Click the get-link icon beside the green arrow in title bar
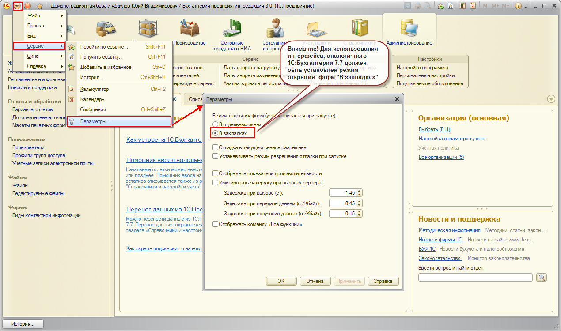Screen dimensions: 561x331 450,6
